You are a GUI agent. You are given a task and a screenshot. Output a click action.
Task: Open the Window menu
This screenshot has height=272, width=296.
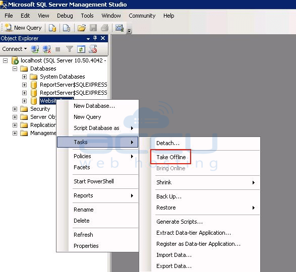point(111,16)
